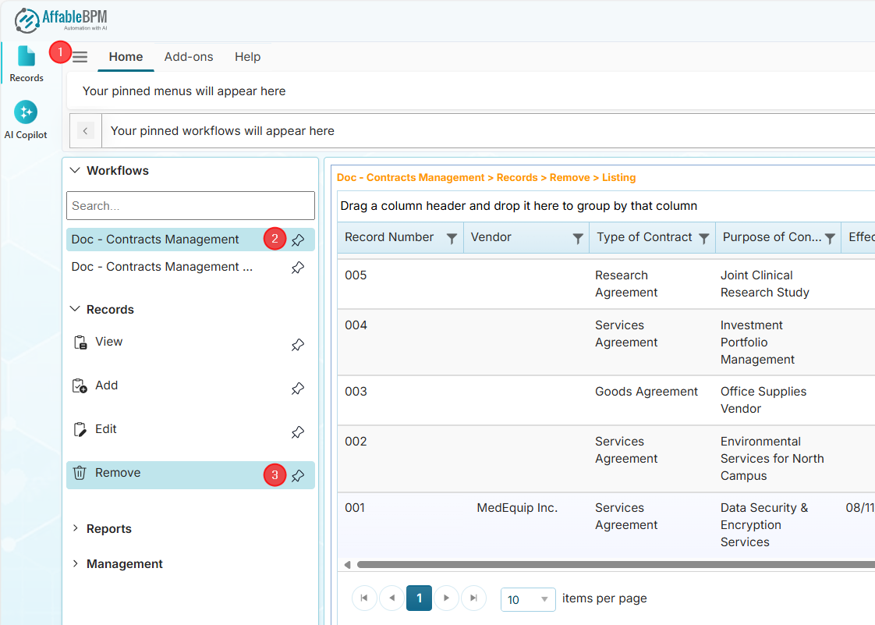Expand the Reports section
This screenshot has width=875, height=625.
point(108,529)
